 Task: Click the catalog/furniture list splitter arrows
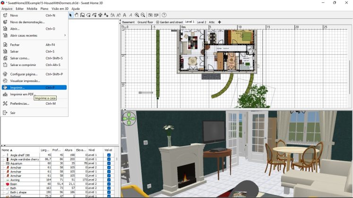[x=3, y=146]
